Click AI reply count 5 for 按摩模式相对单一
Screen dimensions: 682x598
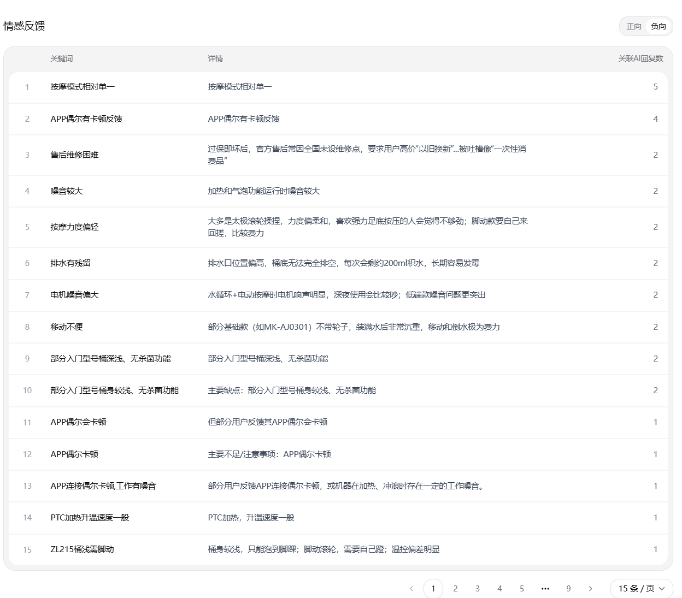pyautogui.click(x=655, y=87)
